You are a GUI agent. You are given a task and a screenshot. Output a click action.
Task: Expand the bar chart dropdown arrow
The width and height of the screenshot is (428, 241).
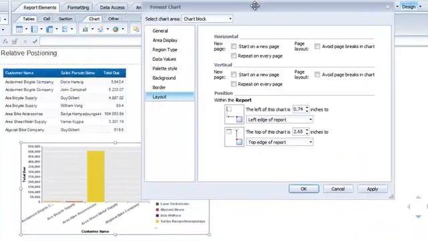coord(92,29)
